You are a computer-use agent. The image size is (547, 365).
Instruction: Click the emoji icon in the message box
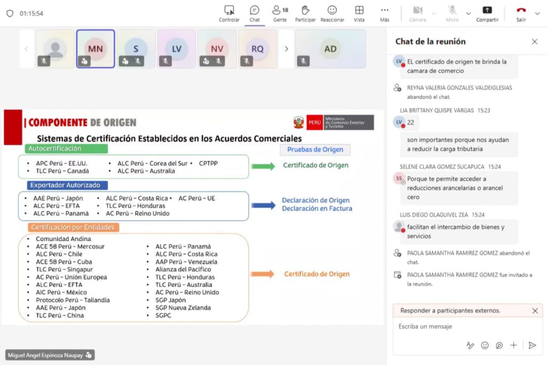(x=485, y=345)
